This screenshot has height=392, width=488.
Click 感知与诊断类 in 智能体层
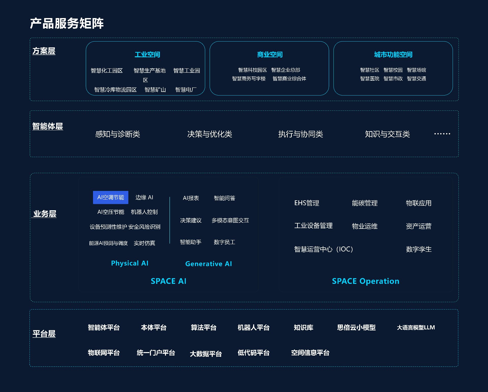(118, 134)
